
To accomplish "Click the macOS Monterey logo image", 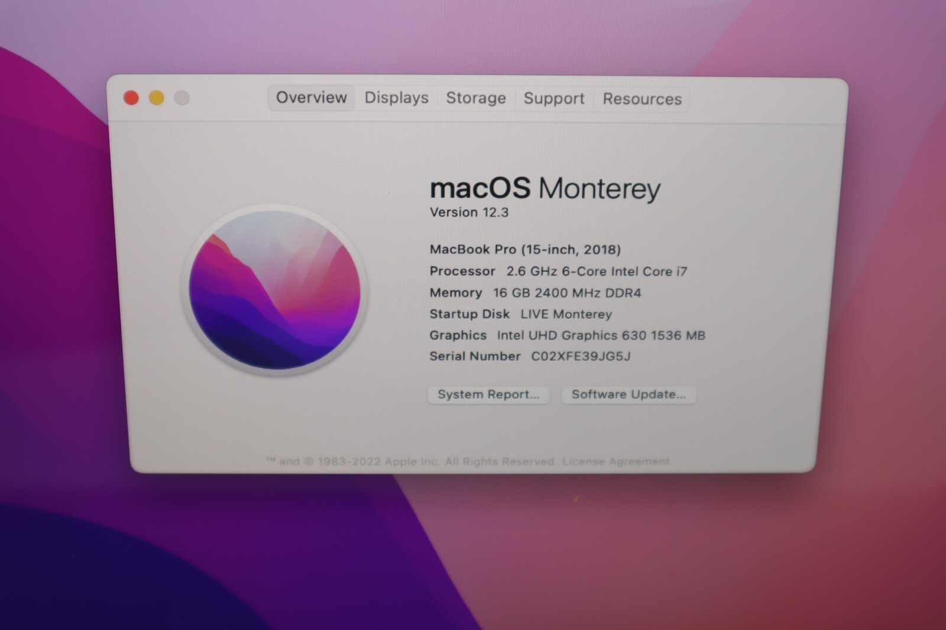I will coord(275,290).
